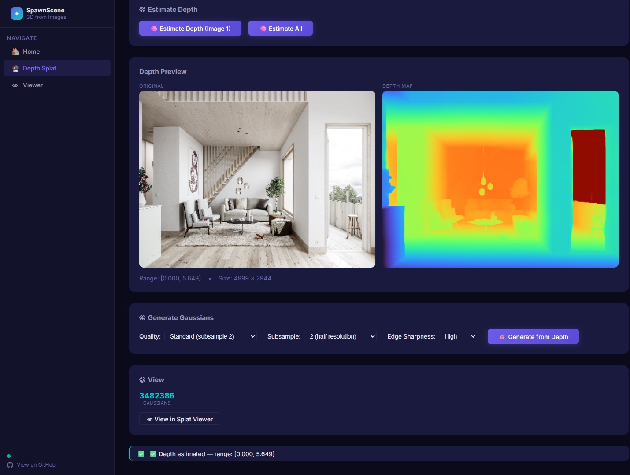Click the SpawnScene title text
630x475 pixels.
pyautogui.click(x=45, y=10)
